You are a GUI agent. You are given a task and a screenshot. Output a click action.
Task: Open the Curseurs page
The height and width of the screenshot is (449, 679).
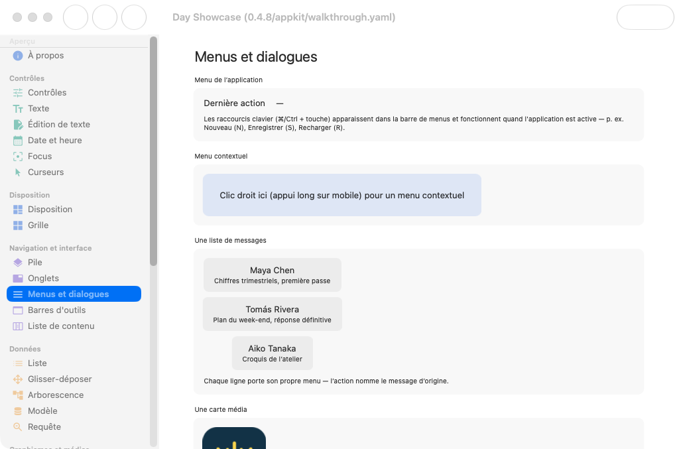74,172
